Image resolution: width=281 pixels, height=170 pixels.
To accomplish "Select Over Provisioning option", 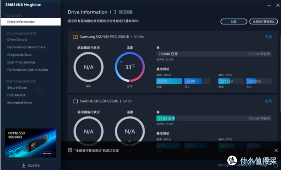I will coord(21,62).
